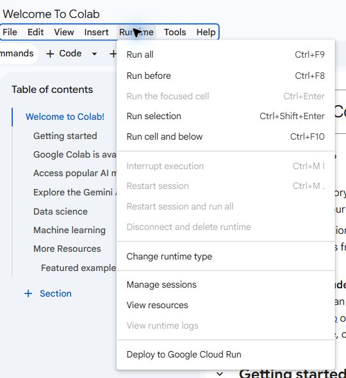Viewport: 346px width, 378px height.
Task: Go to Featured examples subsection
Action: [79, 268]
